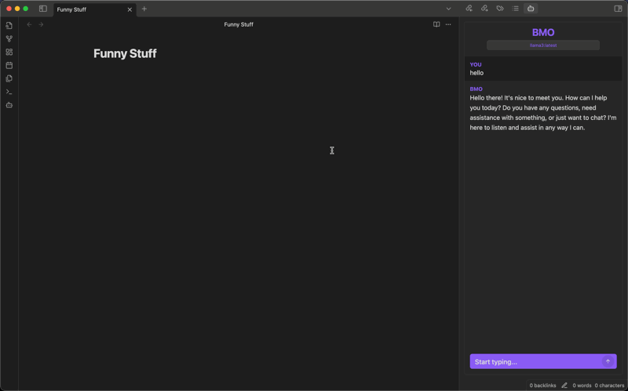Viewport: 628px width, 391px height.
Task: Open the note's more options menu
Action: (x=448, y=24)
